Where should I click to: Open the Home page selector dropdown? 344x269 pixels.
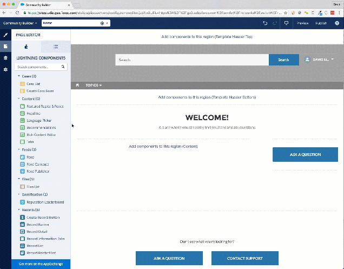pyautogui.click(x=76, y=23)
